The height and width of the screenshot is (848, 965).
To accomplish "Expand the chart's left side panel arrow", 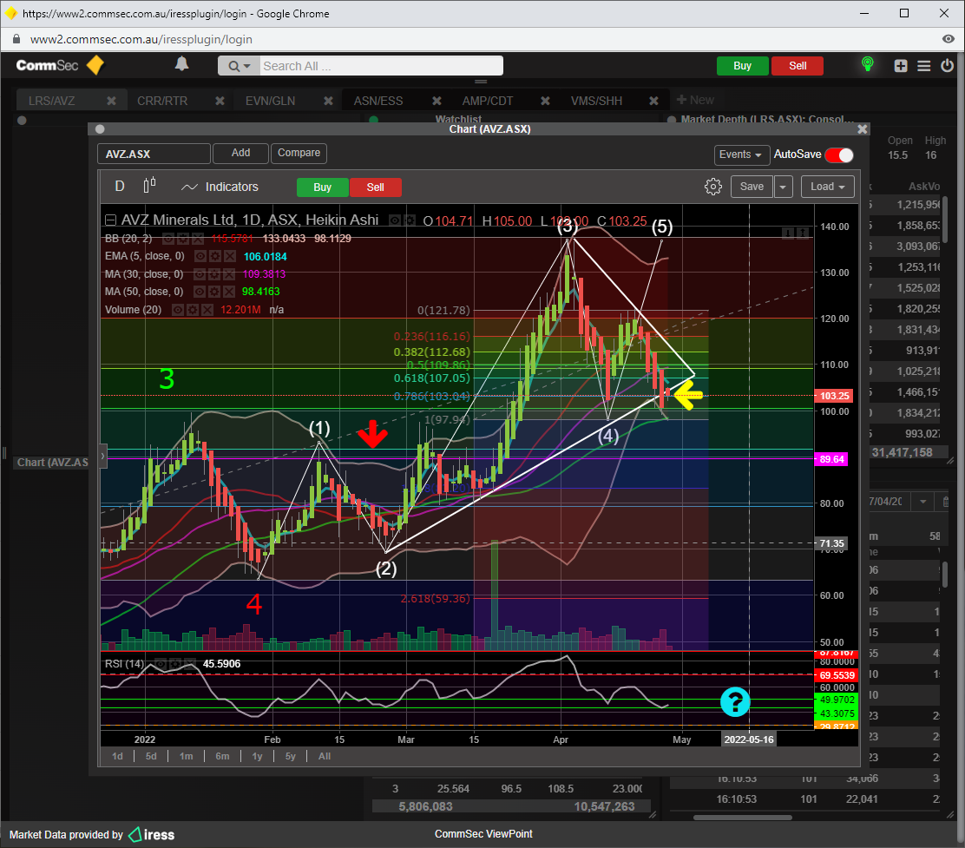I will 102,456.
